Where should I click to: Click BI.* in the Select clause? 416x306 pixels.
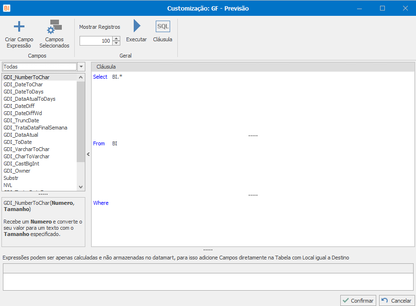tap(117, 77)
